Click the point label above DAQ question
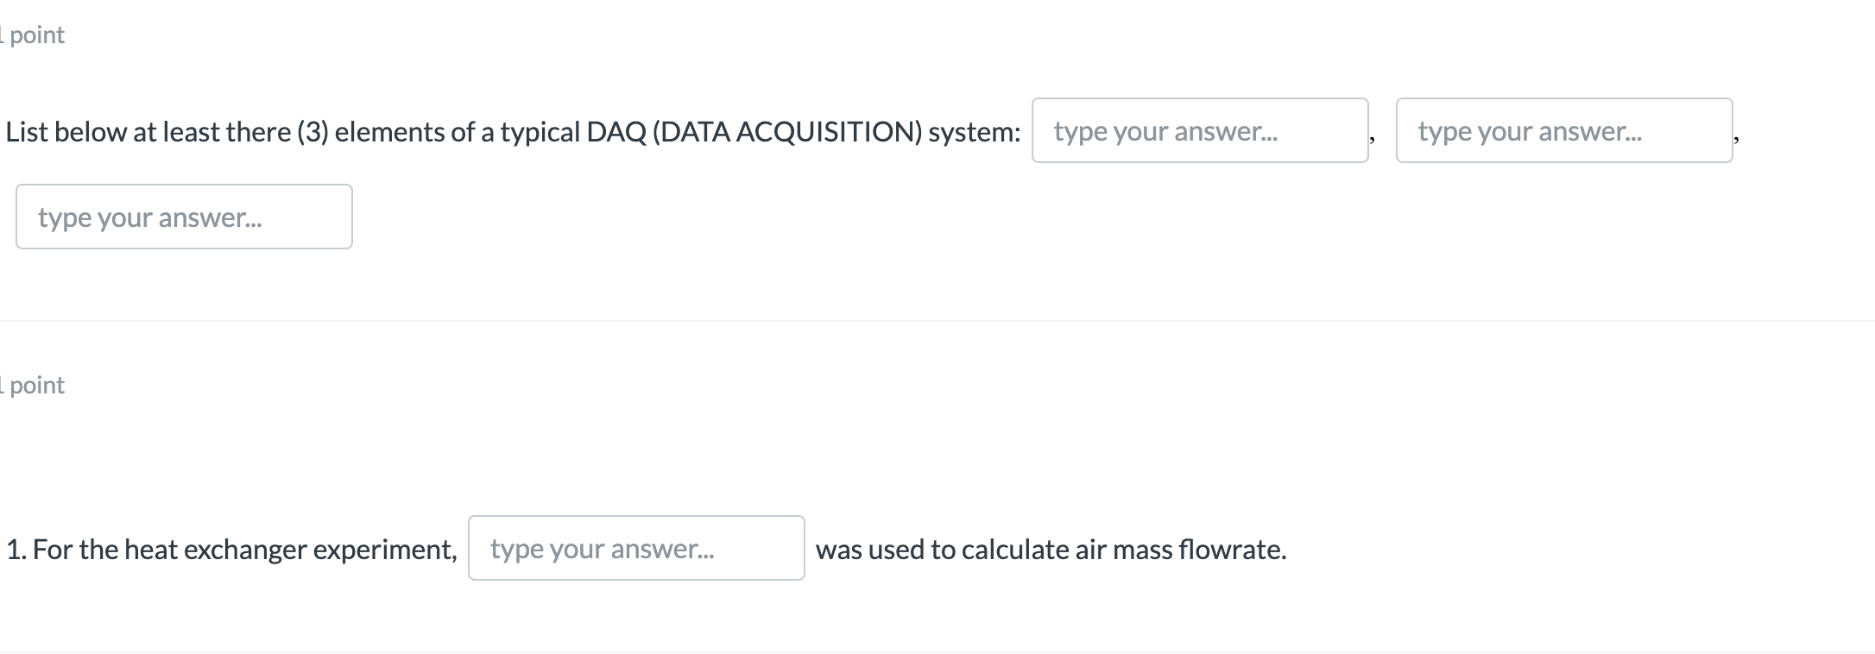Image resolution: width=1875 pixels, height=654 pixels. pos(36,35)
